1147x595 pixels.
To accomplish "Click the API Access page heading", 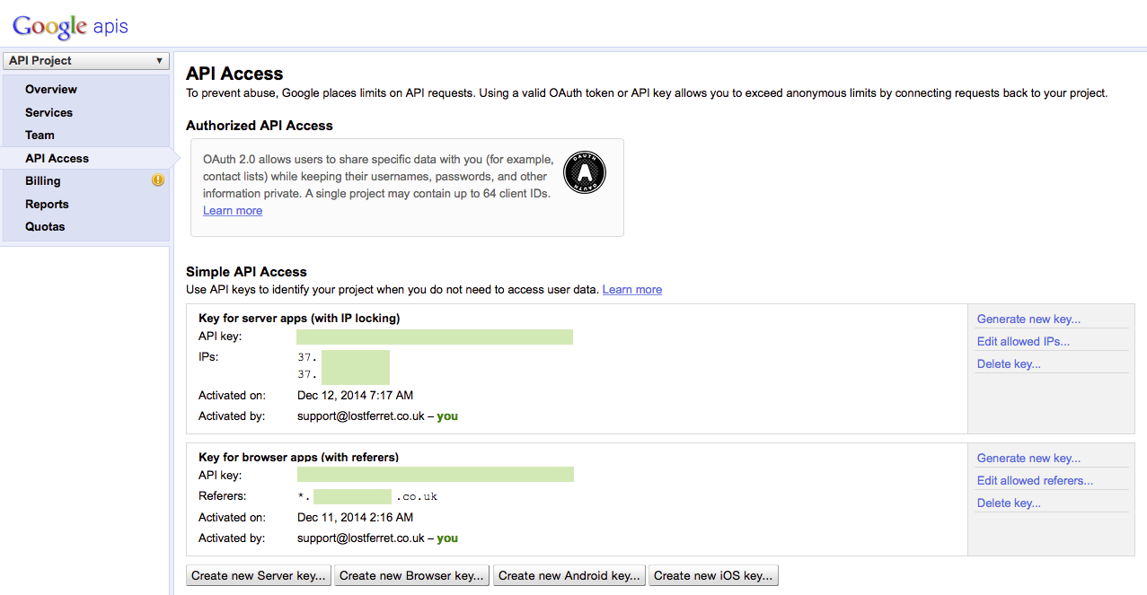I will [x=234, y=74].
